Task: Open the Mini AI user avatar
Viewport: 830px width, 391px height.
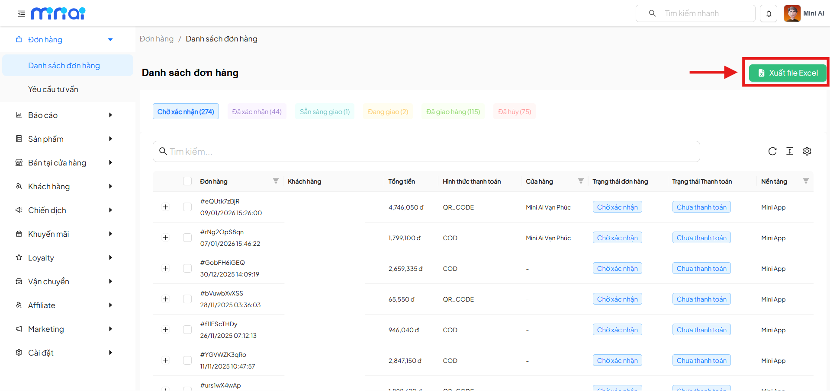Action: tap(792, 13)
